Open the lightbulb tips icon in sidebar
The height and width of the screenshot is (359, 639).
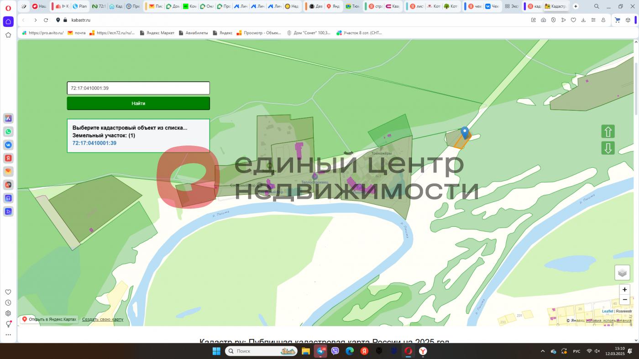point(8,324)
